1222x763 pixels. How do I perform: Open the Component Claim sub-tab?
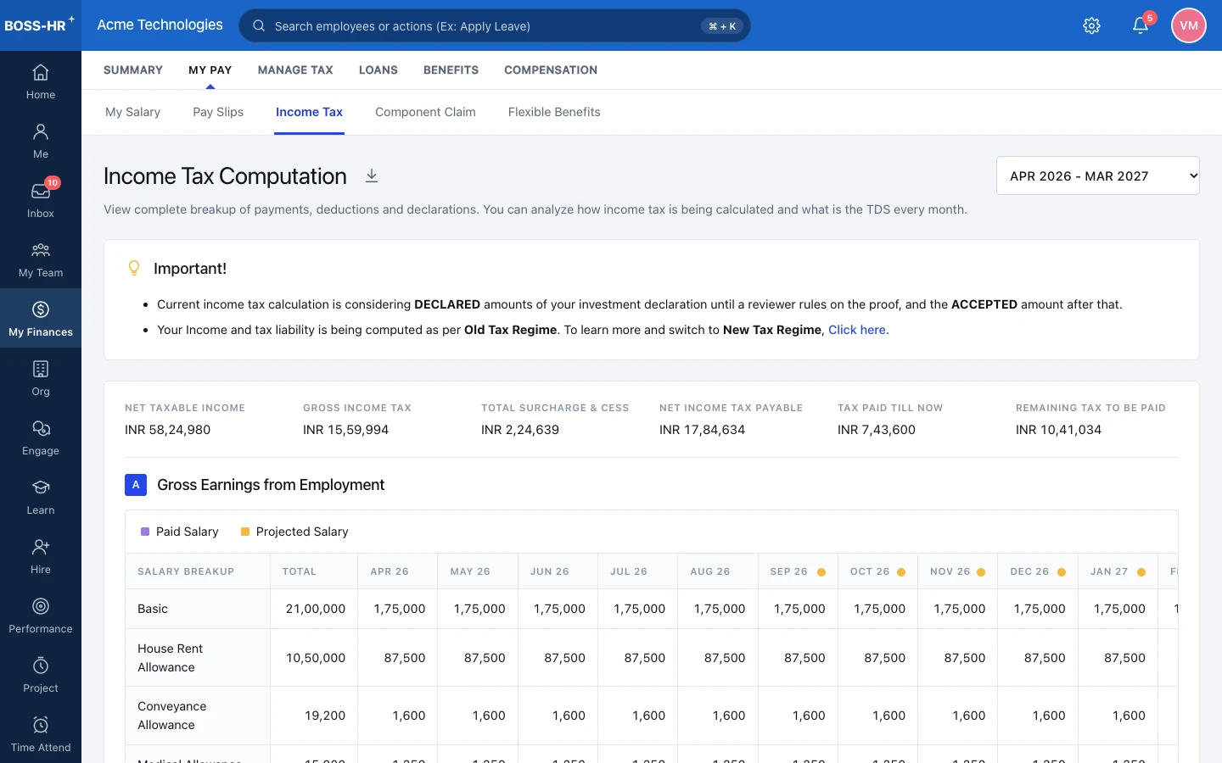point(425,112)
